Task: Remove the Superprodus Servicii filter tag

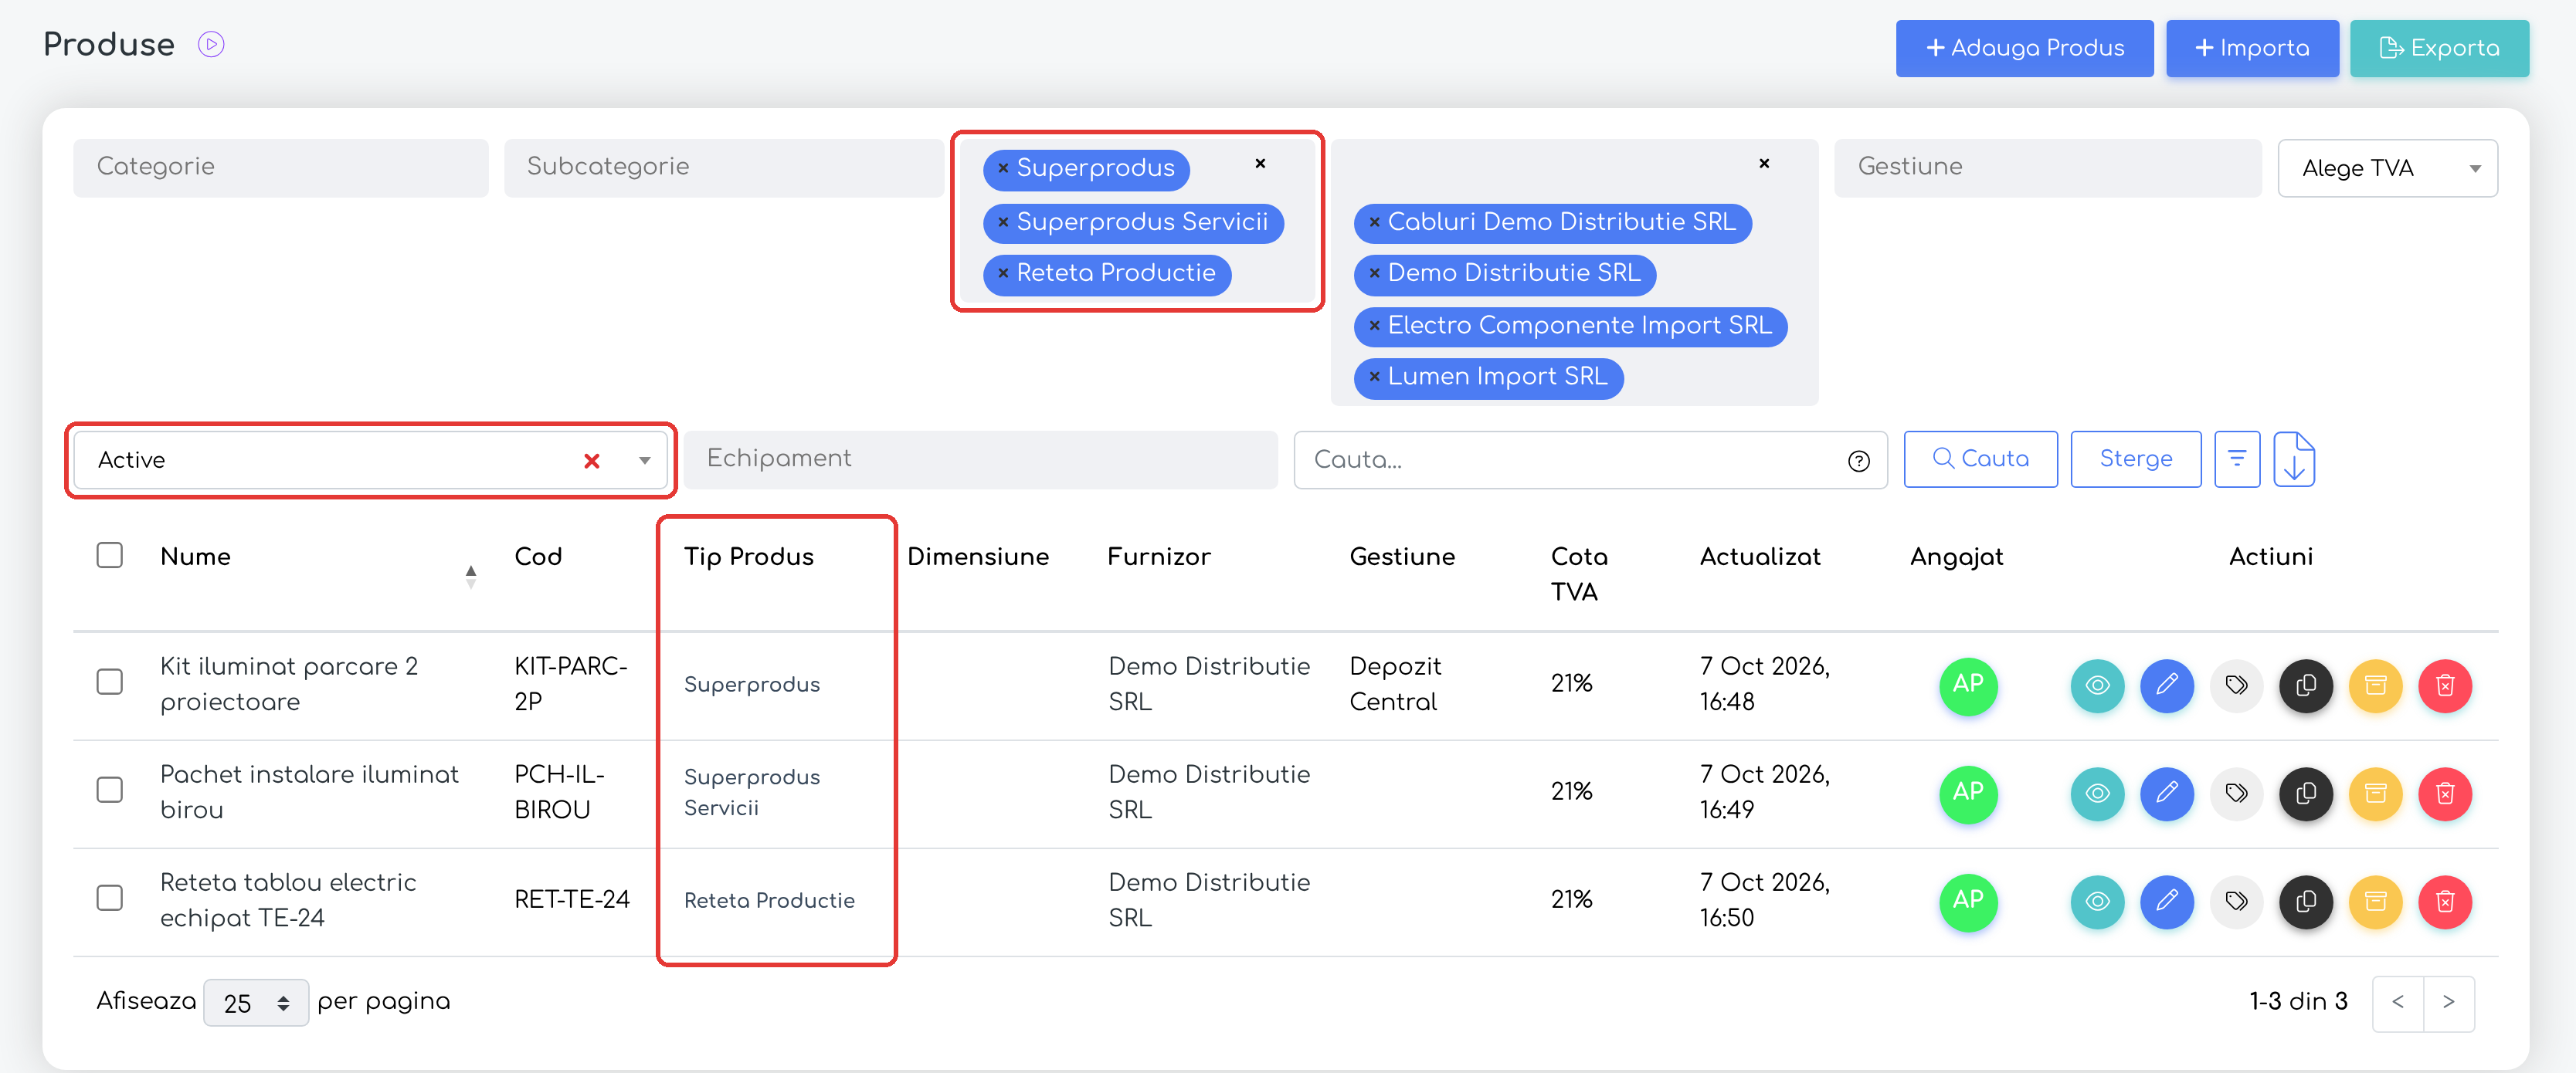Action: click(1003, 222)
